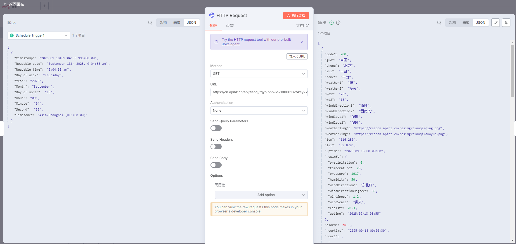Click the search icon in input panel
The width and height of the screenshot is (516, 244).
(x=150, y=23)
